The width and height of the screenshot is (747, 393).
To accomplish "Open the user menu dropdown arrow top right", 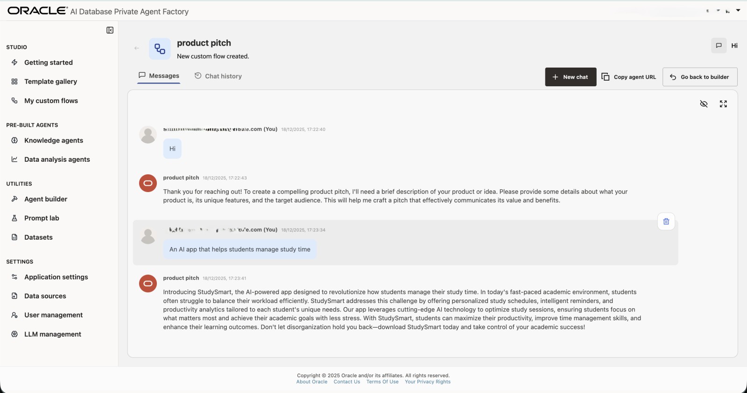I will [x=738, y=10].
